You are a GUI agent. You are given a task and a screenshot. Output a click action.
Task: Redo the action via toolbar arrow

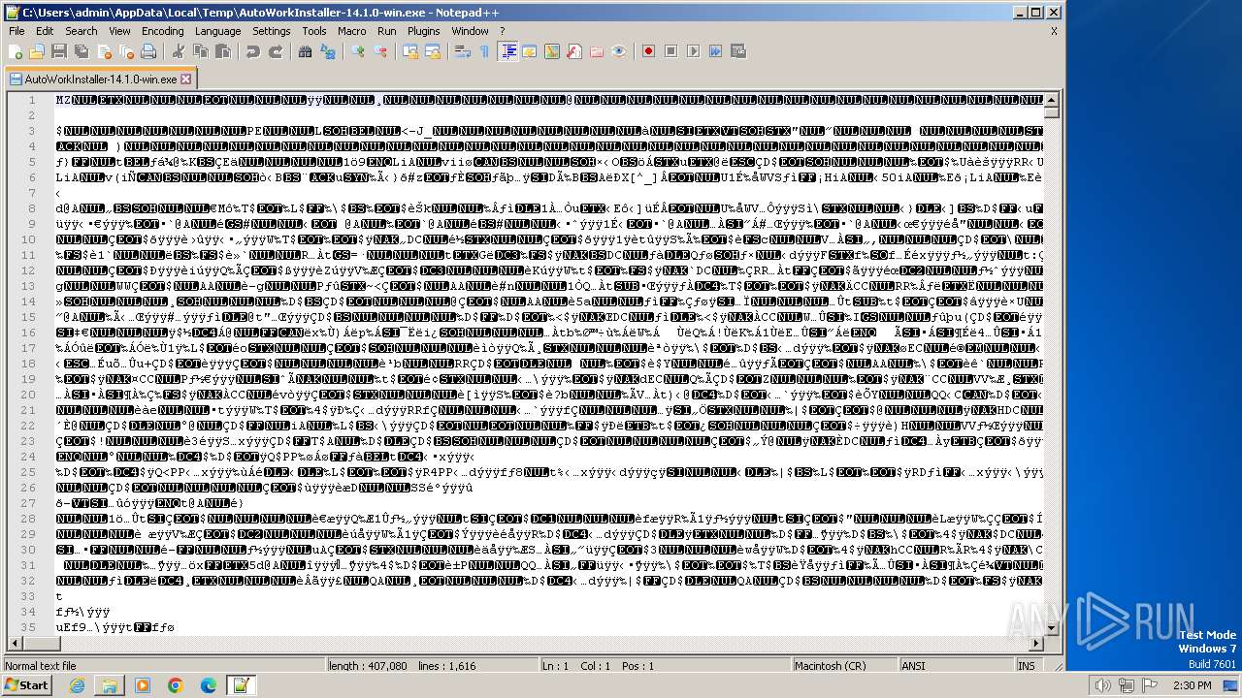[276, 51]
